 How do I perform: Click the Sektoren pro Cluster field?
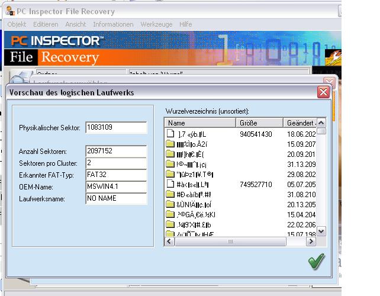116,163
